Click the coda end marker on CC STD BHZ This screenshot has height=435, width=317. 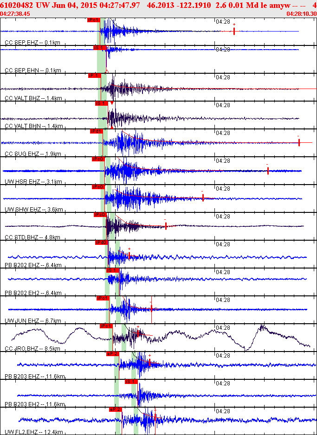[x=166, y=226]
